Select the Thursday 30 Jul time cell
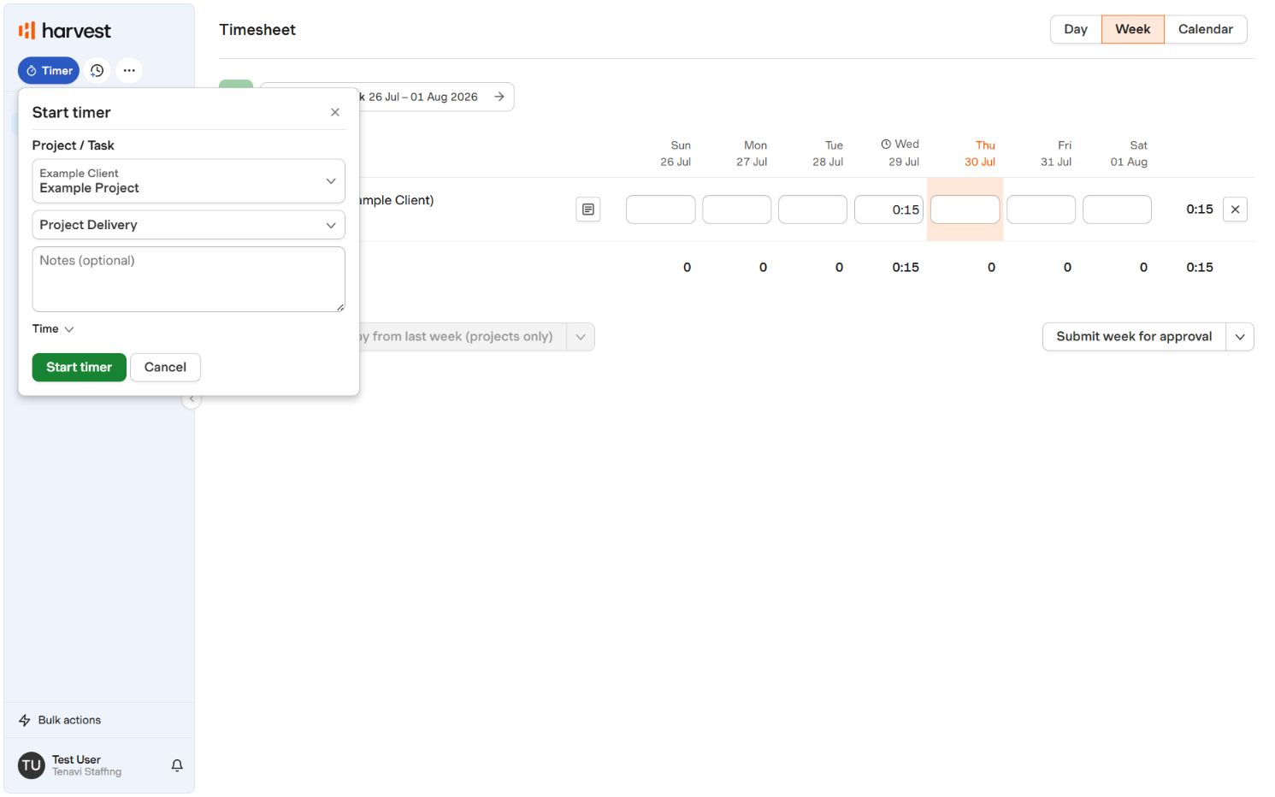Viewport: 1275px width, 797px height. [965, 210]
